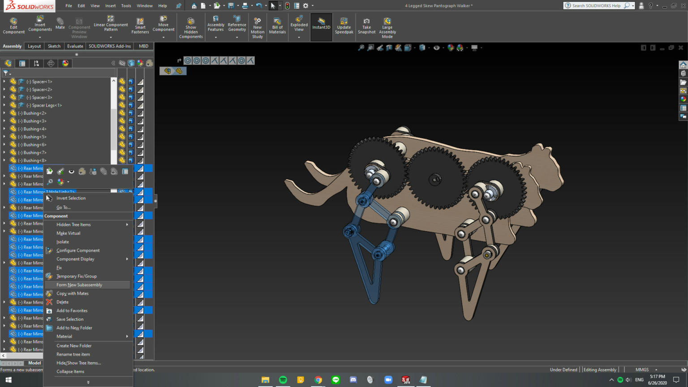Image resolution: width=688 pixels, height=387 pixels.
Task: Toggle hide/show for Bushing<6> row
Action: tap(122, 145)
